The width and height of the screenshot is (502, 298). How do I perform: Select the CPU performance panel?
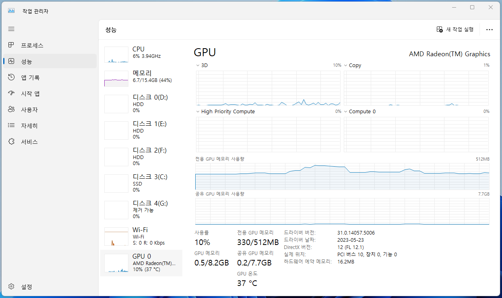click(x=141, y=54)
